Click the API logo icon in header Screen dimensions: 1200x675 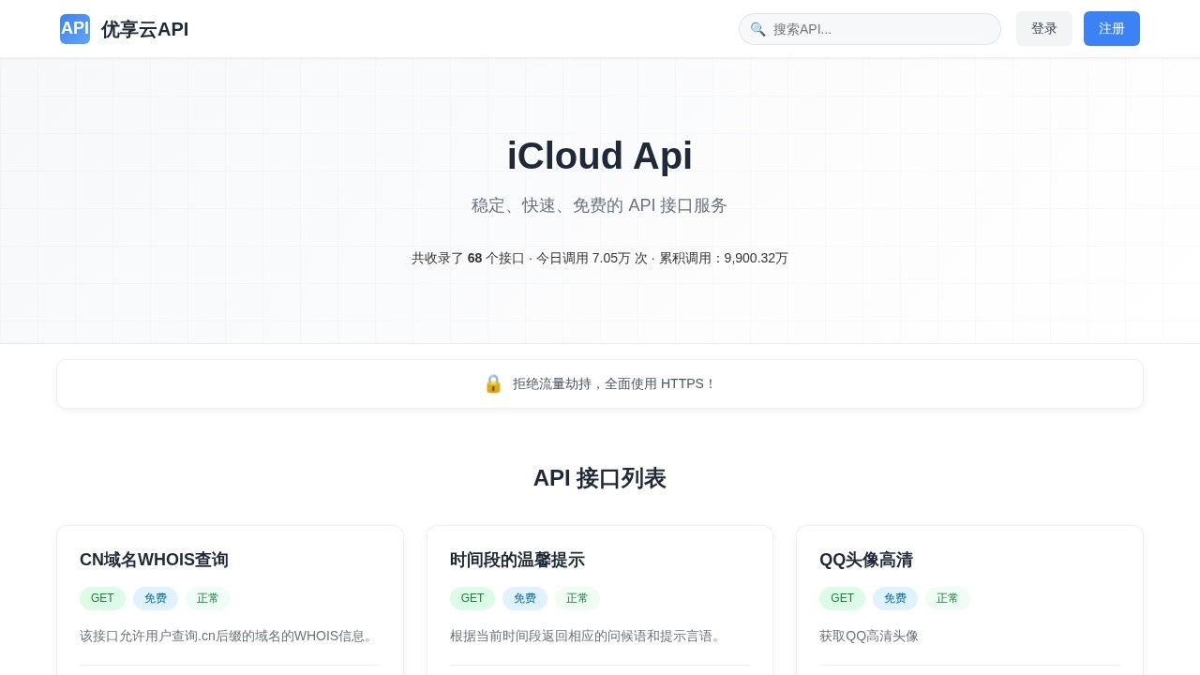tap(74, 28)
